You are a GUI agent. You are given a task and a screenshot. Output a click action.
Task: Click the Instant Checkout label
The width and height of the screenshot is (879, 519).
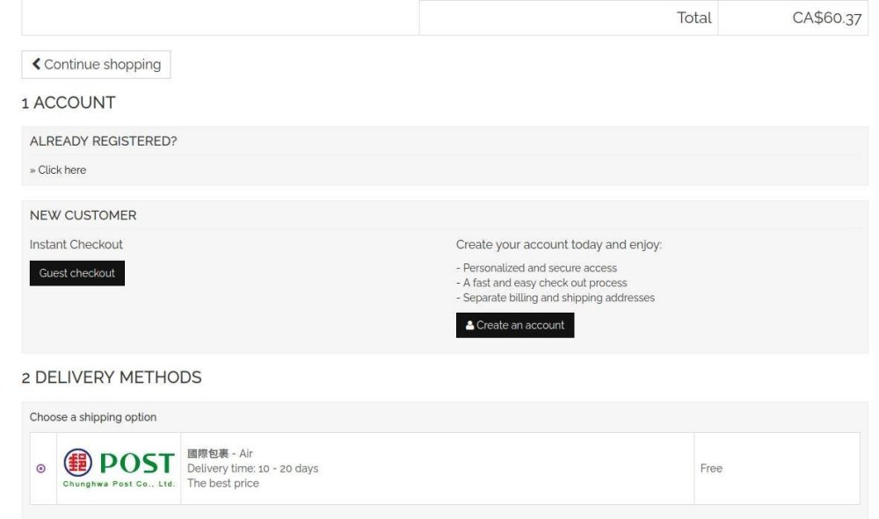click(76, 245)
